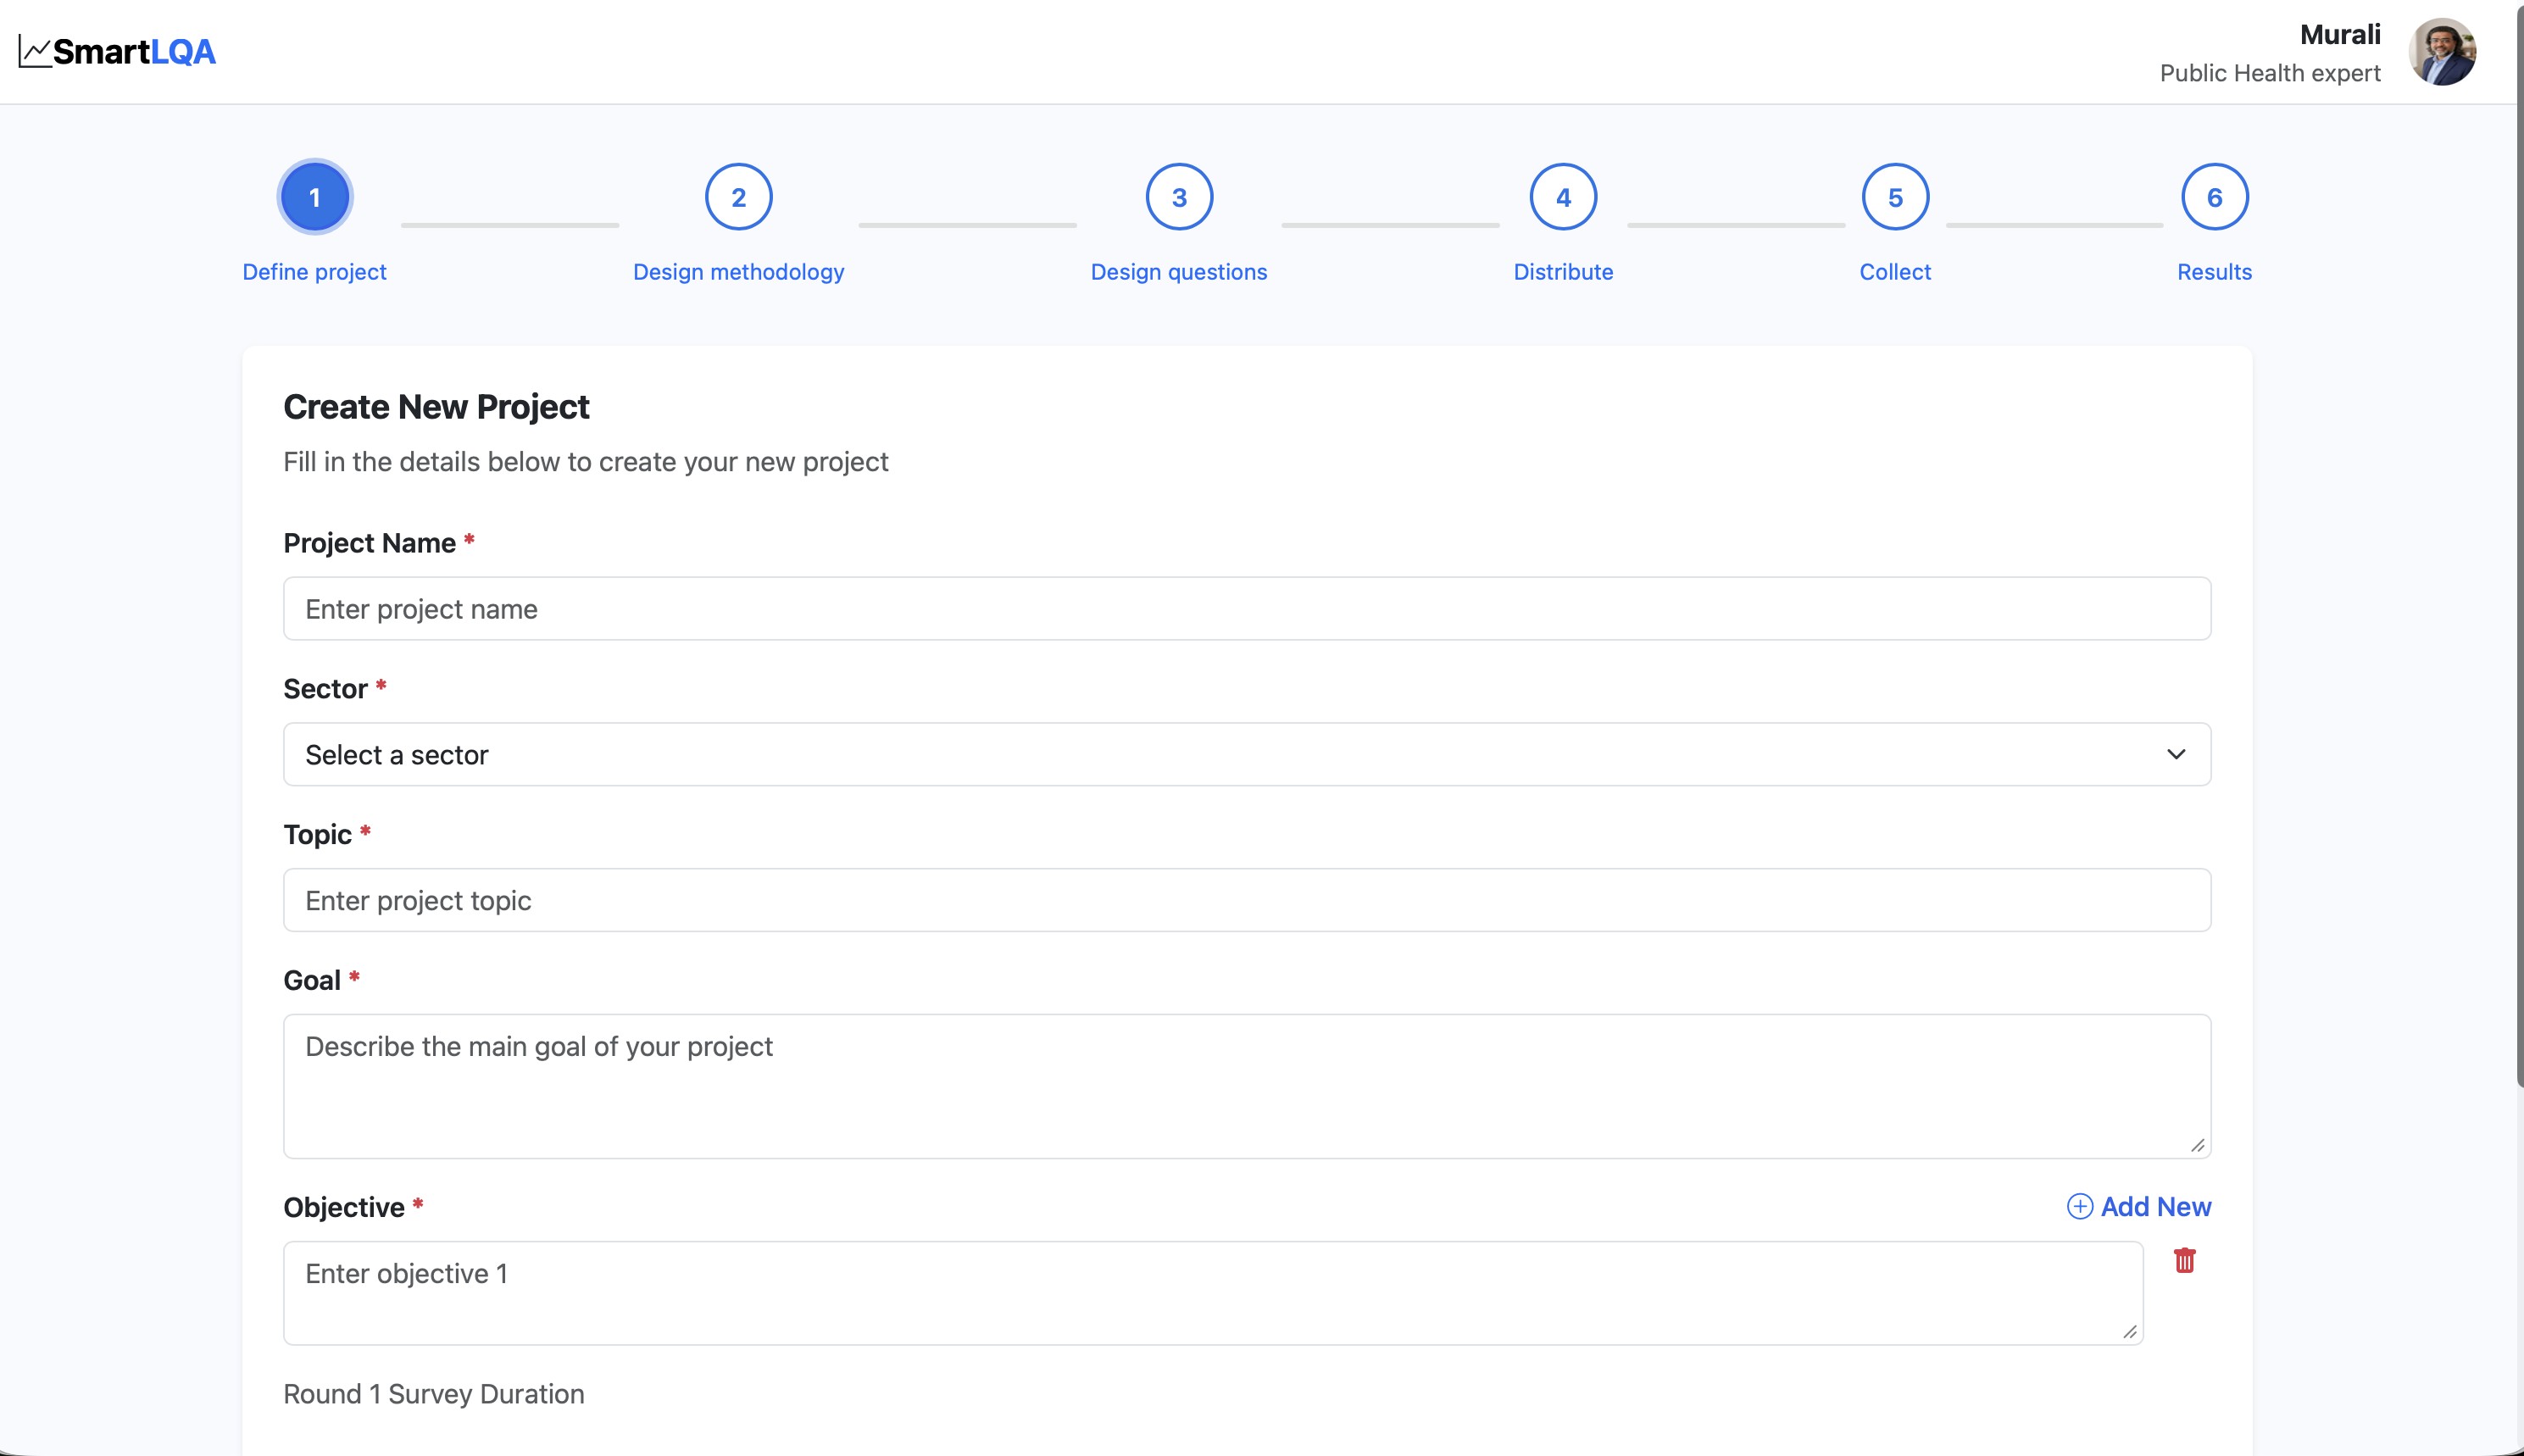Image resolution: width=2524 pixels, height=1456 pixels.
Task: Click step circle 6 for Results
Action: pyautogui.click(x=2214, y=196)
